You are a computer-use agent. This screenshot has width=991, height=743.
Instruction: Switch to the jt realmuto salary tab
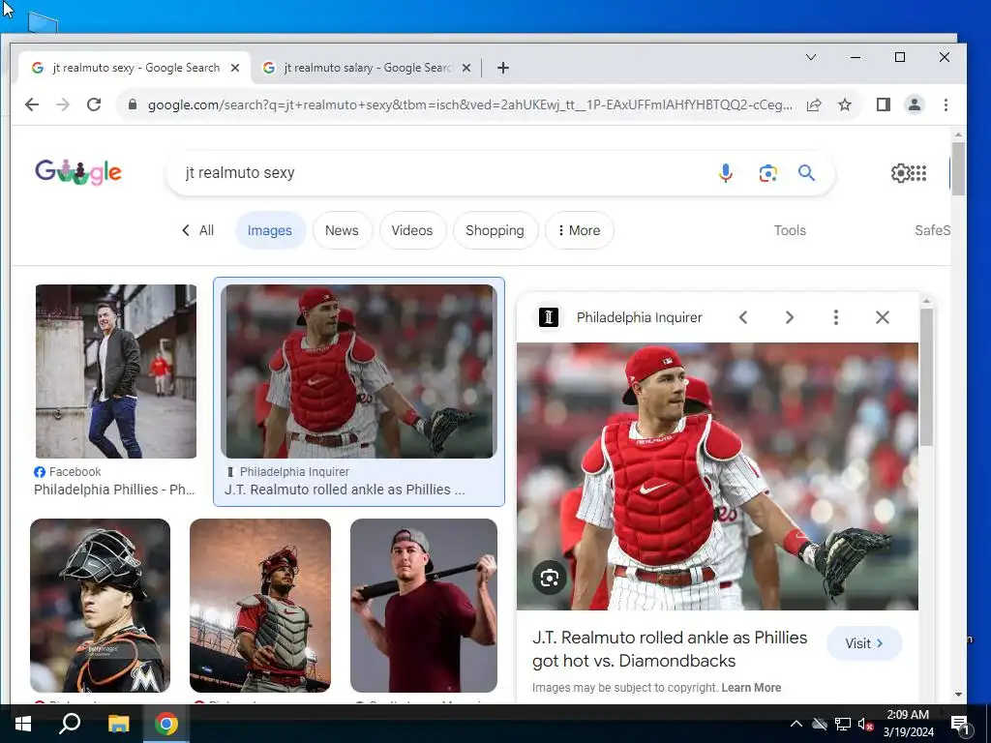369,68
